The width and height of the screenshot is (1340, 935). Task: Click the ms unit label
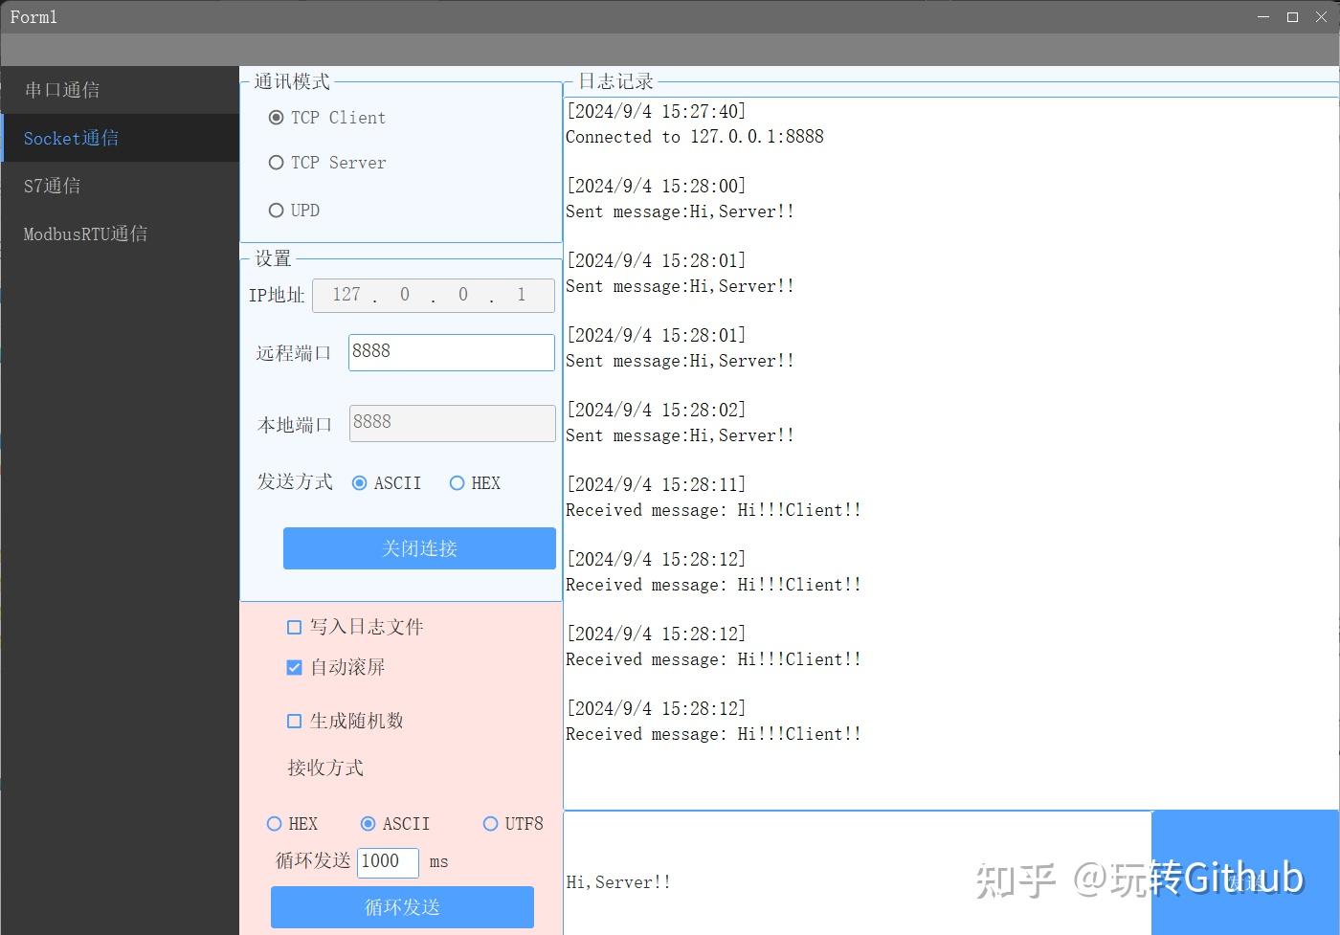(x=439, y=861)
